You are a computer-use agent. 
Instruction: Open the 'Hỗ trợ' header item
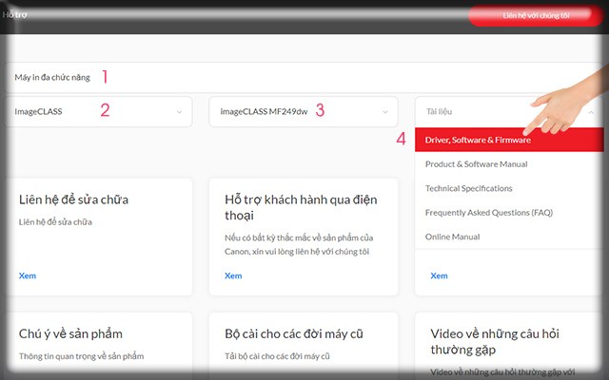point(15,15)
